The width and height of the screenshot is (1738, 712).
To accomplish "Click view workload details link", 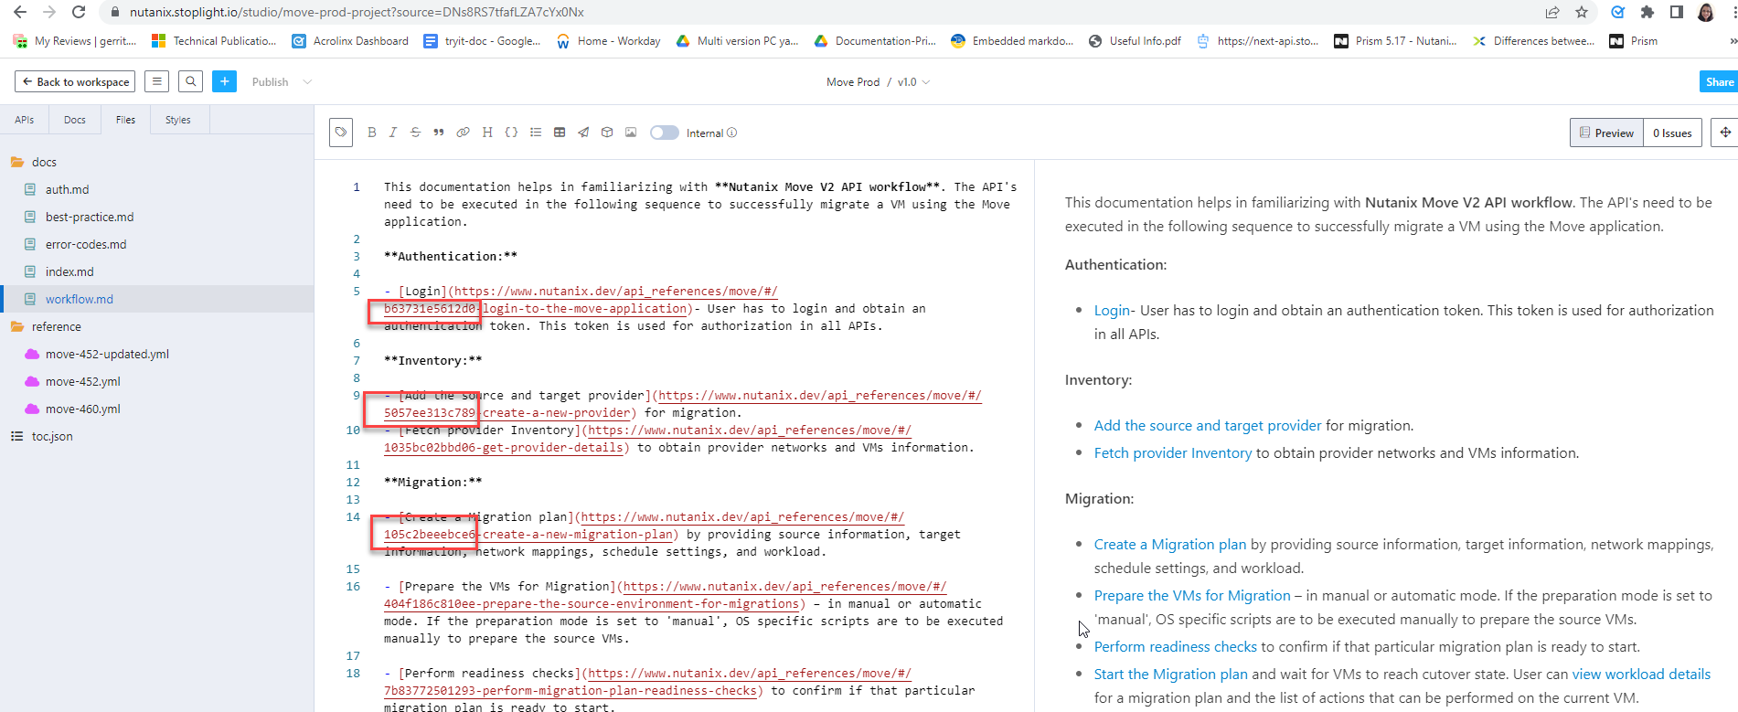I will (x=1641, y=675).
